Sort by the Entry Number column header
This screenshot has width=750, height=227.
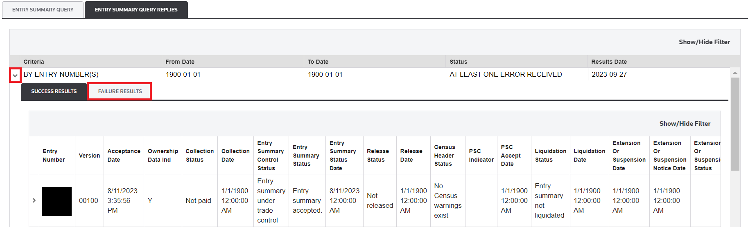tap(54, 156)
